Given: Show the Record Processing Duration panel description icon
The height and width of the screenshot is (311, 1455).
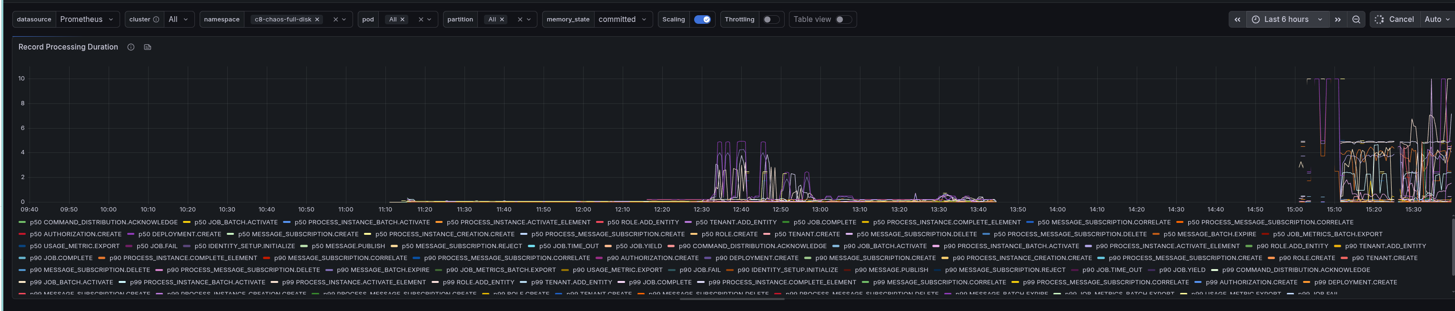Looking at the screenshot, I should [131, 47].
